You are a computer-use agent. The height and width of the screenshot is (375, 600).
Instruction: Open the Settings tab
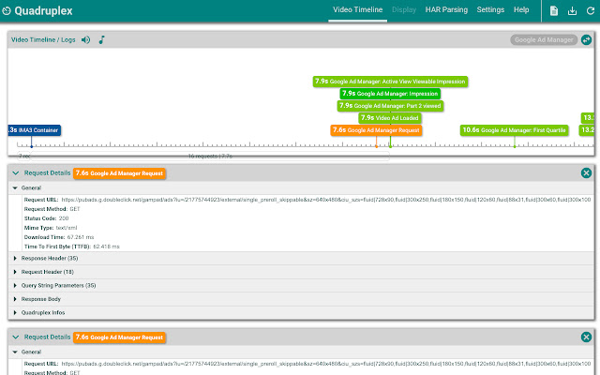click(490, 10)
